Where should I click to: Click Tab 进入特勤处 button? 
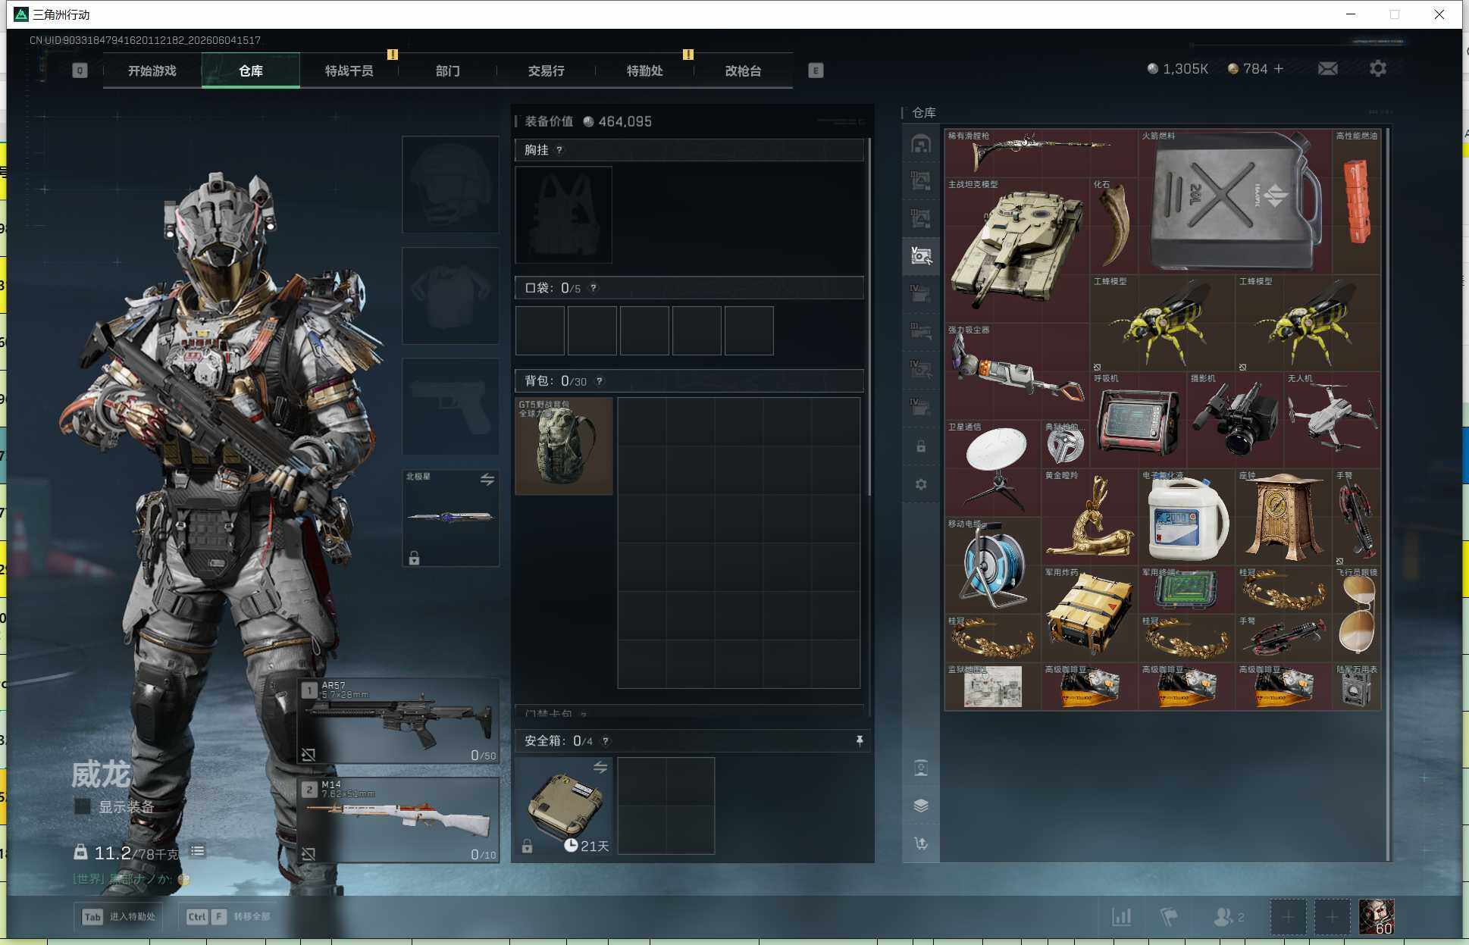pyautogui.click(x=119, y=917)
